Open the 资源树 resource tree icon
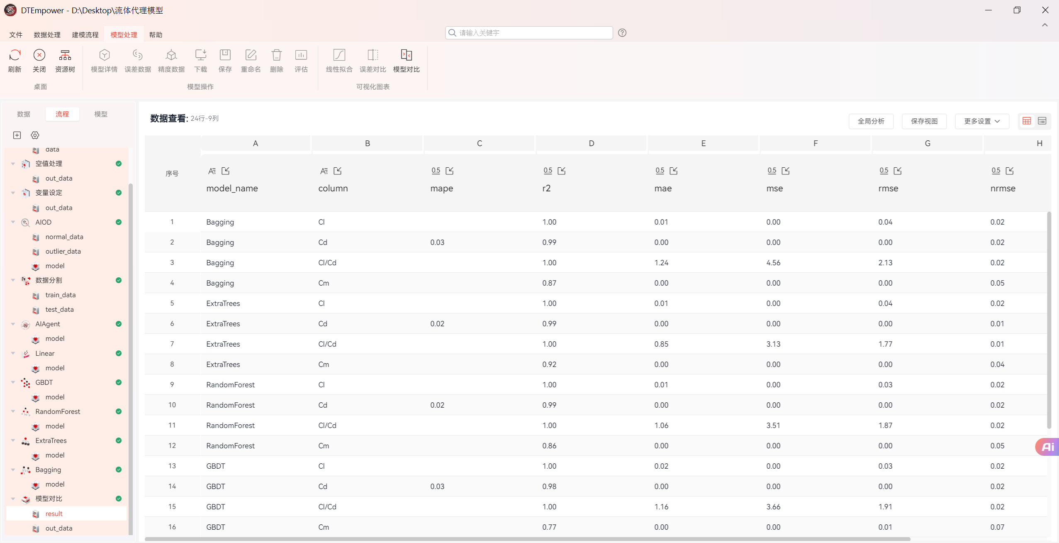Image resolution: width=1059 pixels, height=543 pixels. click(65, 55)
